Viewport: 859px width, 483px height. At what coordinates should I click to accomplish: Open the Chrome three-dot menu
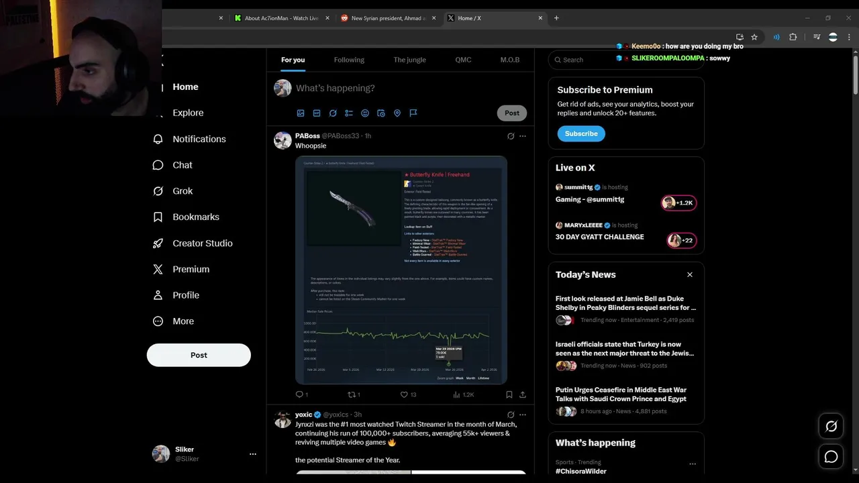click(849, 38)
